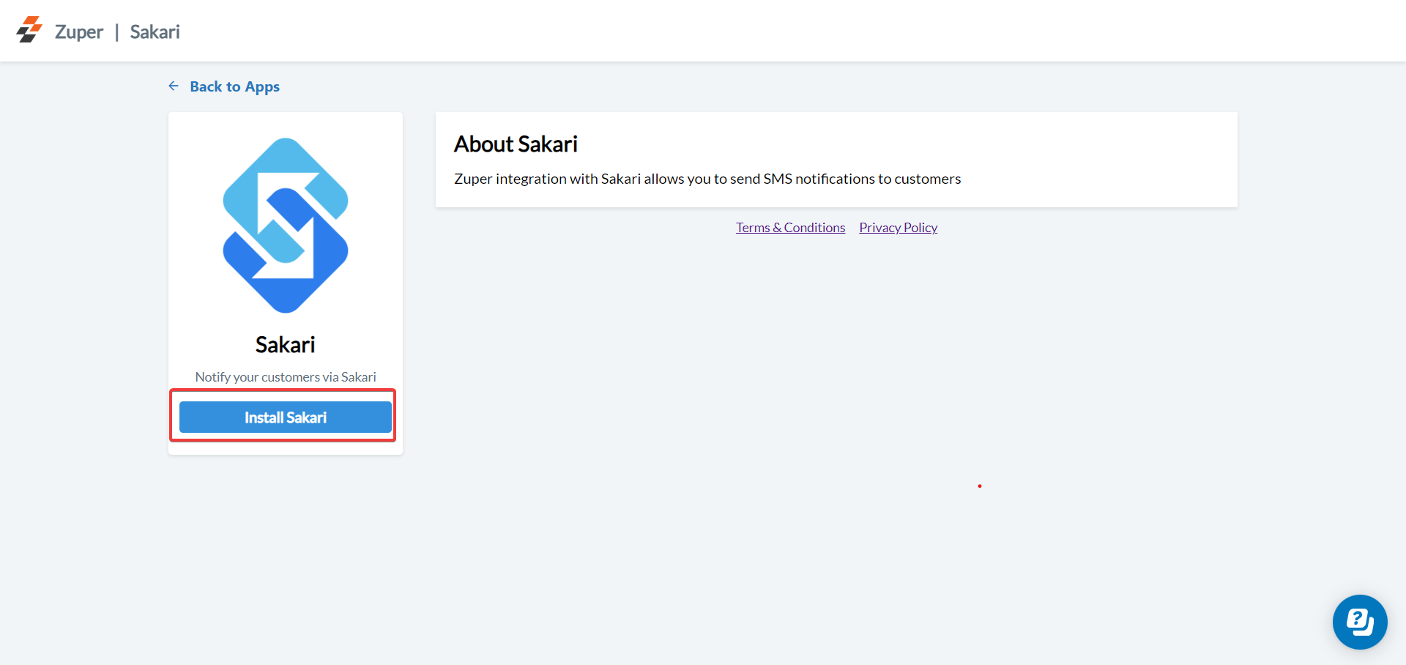Click the Zuper integration description text

click(x=707, y=179)
